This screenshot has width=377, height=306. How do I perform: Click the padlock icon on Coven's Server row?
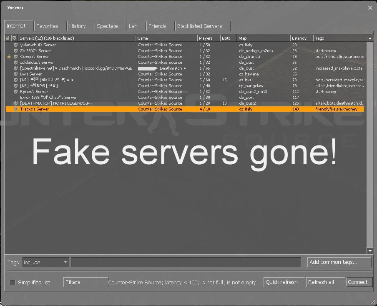[x=9, y=56]
